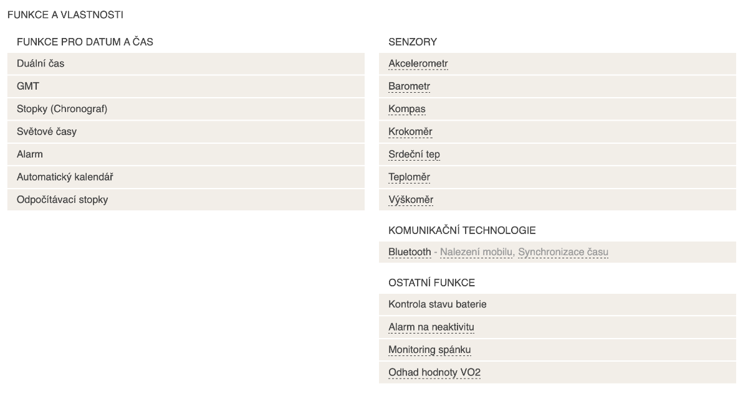Select the GMT function row
Viewport: 748px width, 399px height.
(x=186, y=86)
